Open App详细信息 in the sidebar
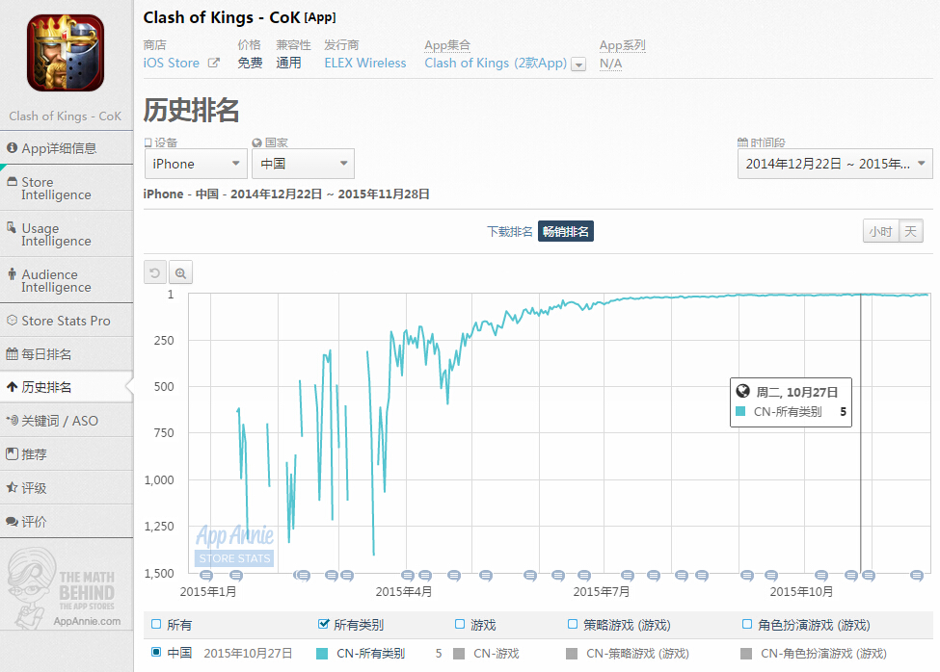940x672 pixels. 67,148
